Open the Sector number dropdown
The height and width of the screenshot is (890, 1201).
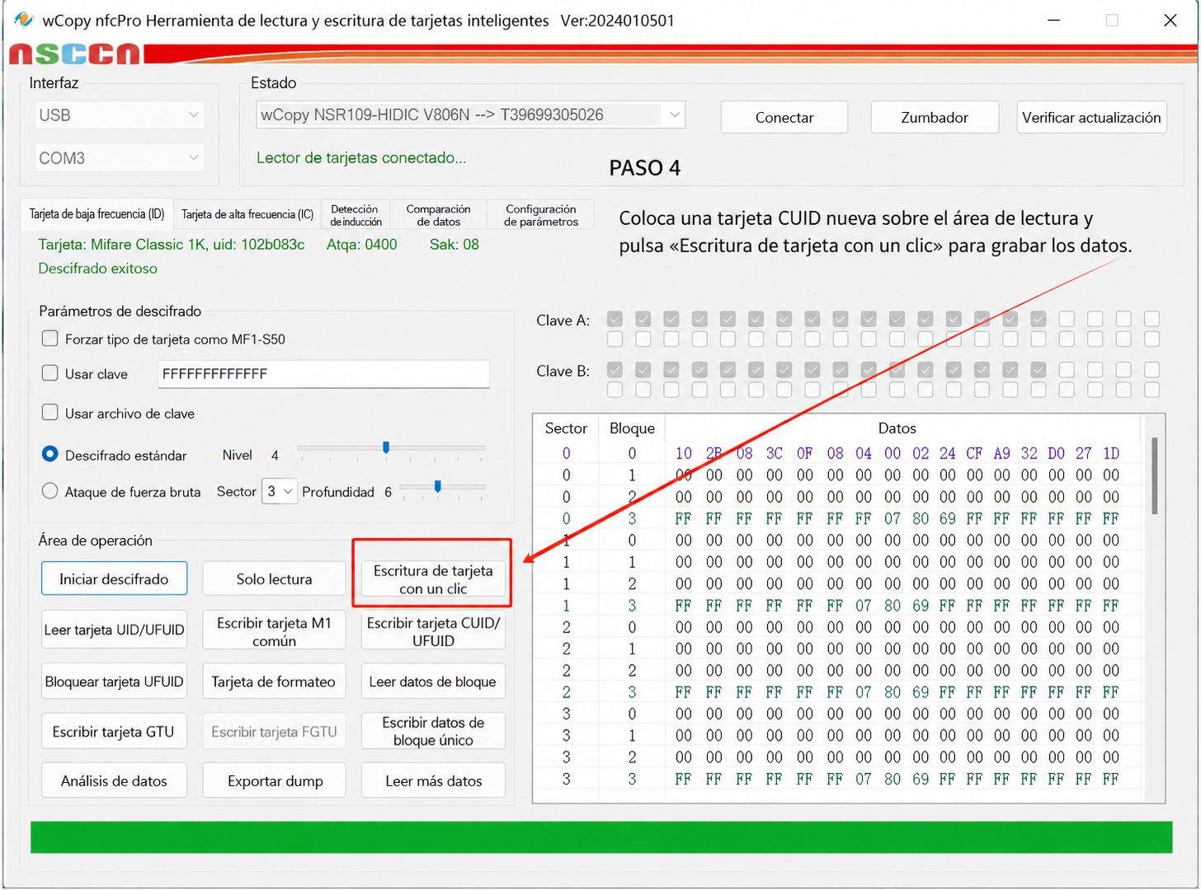(279, 492)
